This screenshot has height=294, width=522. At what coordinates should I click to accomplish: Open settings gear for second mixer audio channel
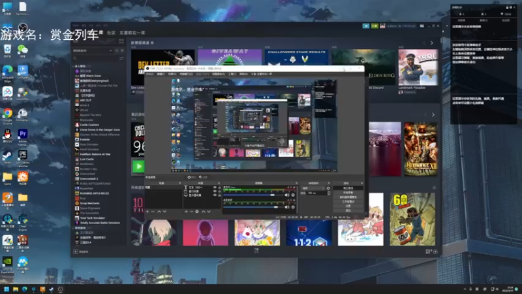coord(293,207)
